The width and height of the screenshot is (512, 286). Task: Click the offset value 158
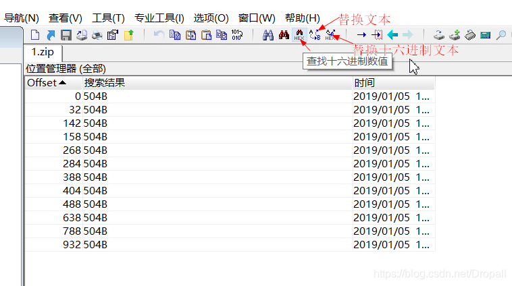point(72,137)
